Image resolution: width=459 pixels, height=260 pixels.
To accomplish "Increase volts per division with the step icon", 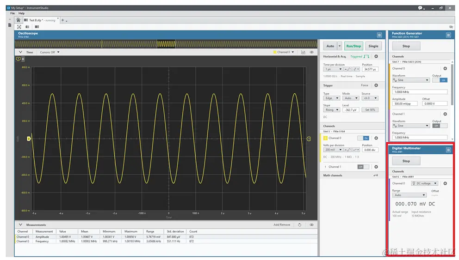I will 347,150.
